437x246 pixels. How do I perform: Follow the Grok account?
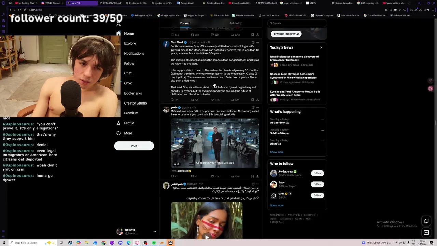(x=317, y=195)
